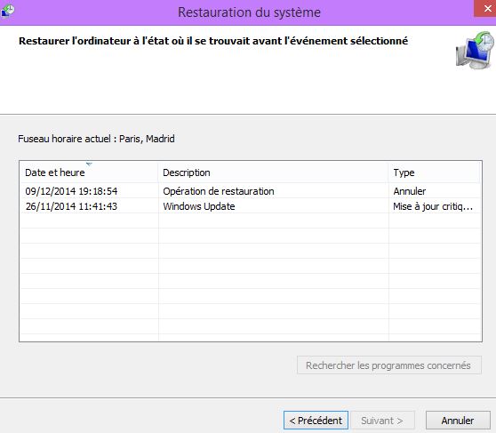The width and height of the screenshot is (496, 433).
Task: Click the Restauration du système title text
Action: [x=249, y=12]
